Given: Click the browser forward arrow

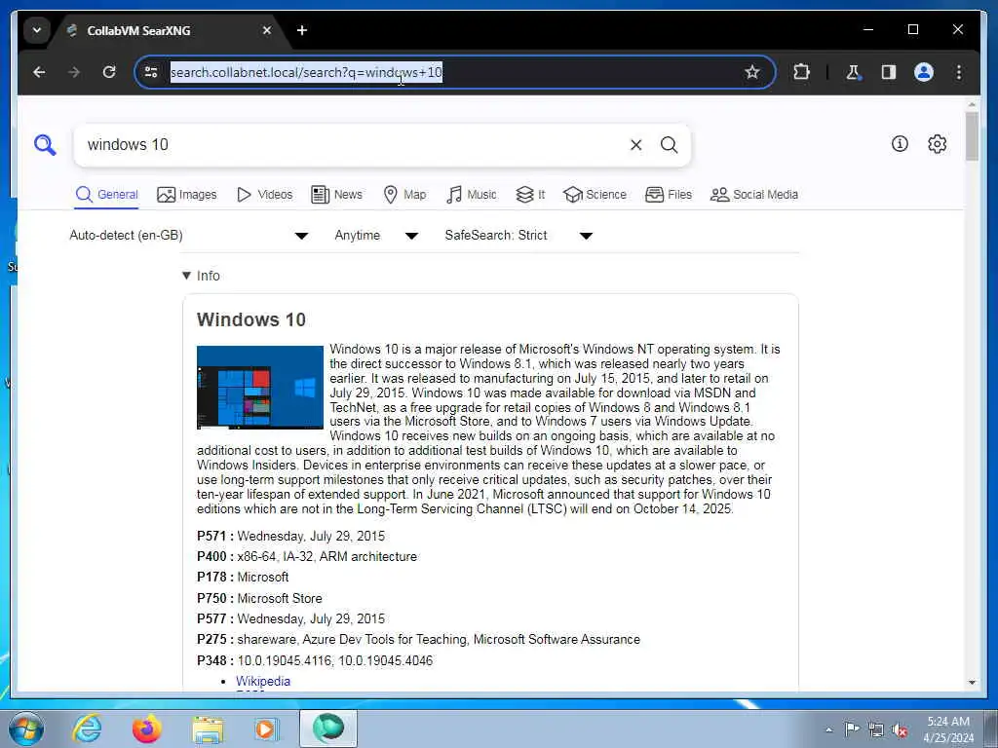Looking at the screenshot, I should pos(74,72).
